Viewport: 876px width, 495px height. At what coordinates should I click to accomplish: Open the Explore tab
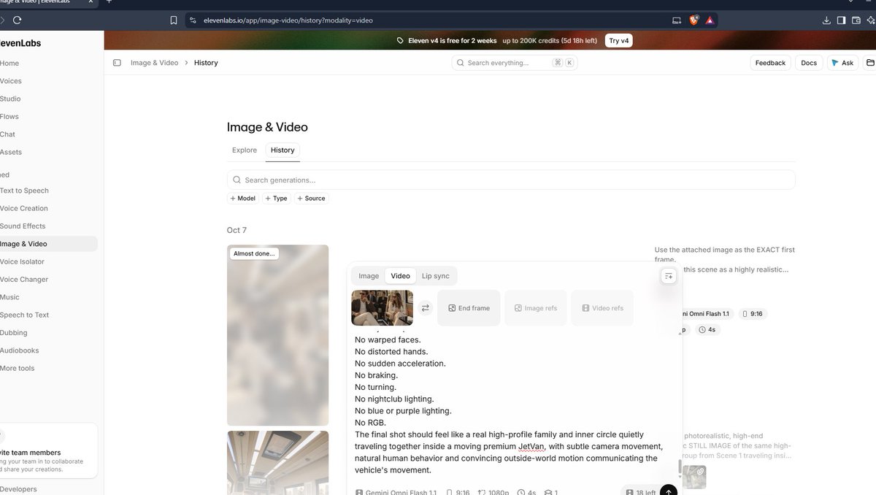pos(245,150)
